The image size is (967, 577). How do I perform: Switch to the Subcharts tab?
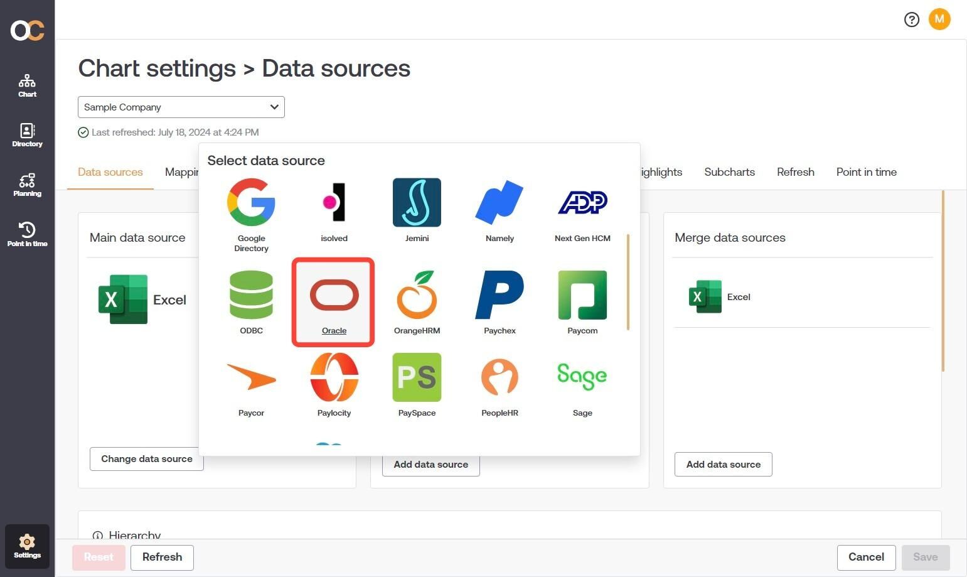(x=729, y=172)
